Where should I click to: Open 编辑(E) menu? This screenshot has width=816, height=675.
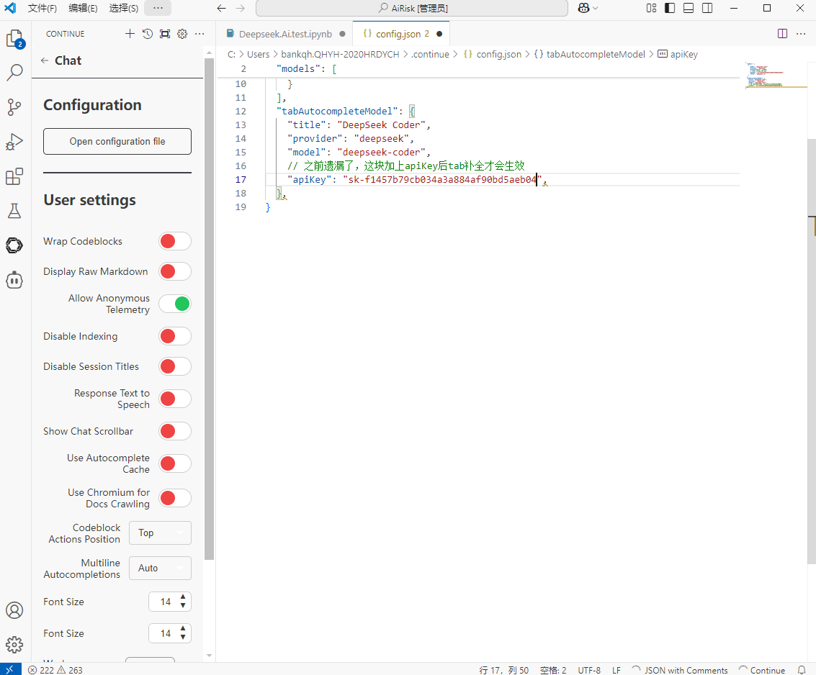coord(83,9)
